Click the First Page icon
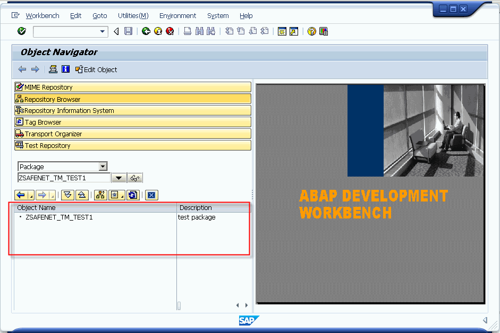 coord(229,31)
